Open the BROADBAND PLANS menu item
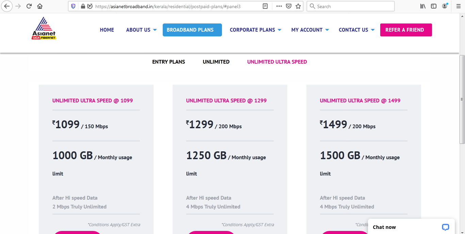The height and width of the screenshot is (234, 465). point(192,30)
